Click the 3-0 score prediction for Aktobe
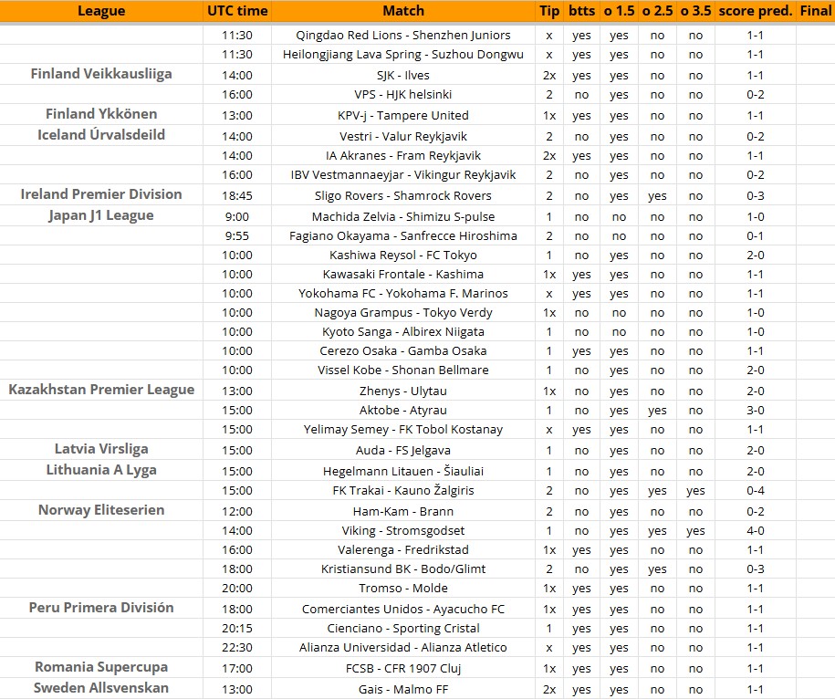Image resolution: width=835 pixels, height=699 pixels. click(755, 410)
